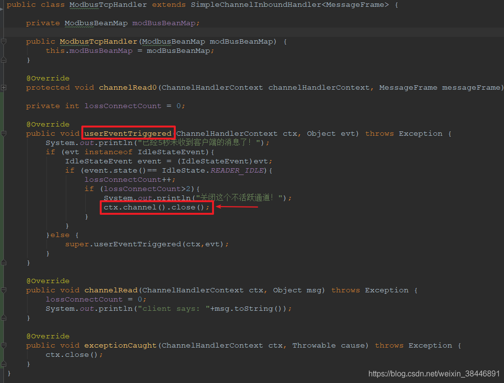Click SimpleChannelInboundHandler in the extends clause
Viewport: 504px width, 383px height.
coord(257,5)
